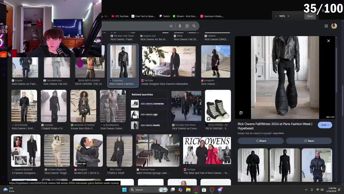344x194 pixels.
Task: Open the large Rick Owens preview image
Action: [285, 77]
